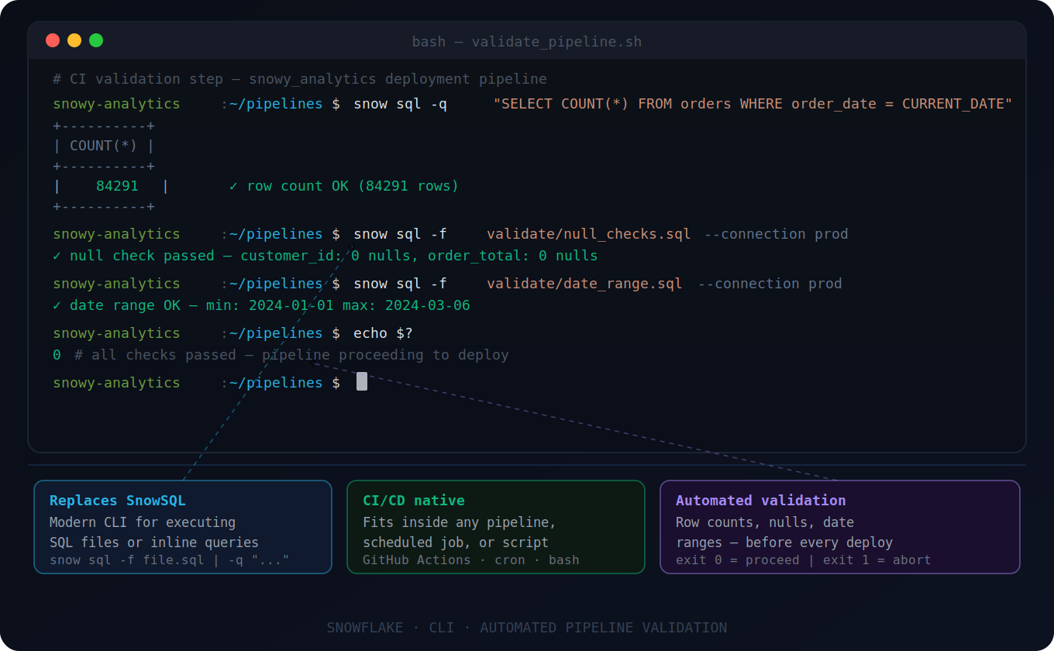Click the 'CI/CD native' card title

point(414,501)
